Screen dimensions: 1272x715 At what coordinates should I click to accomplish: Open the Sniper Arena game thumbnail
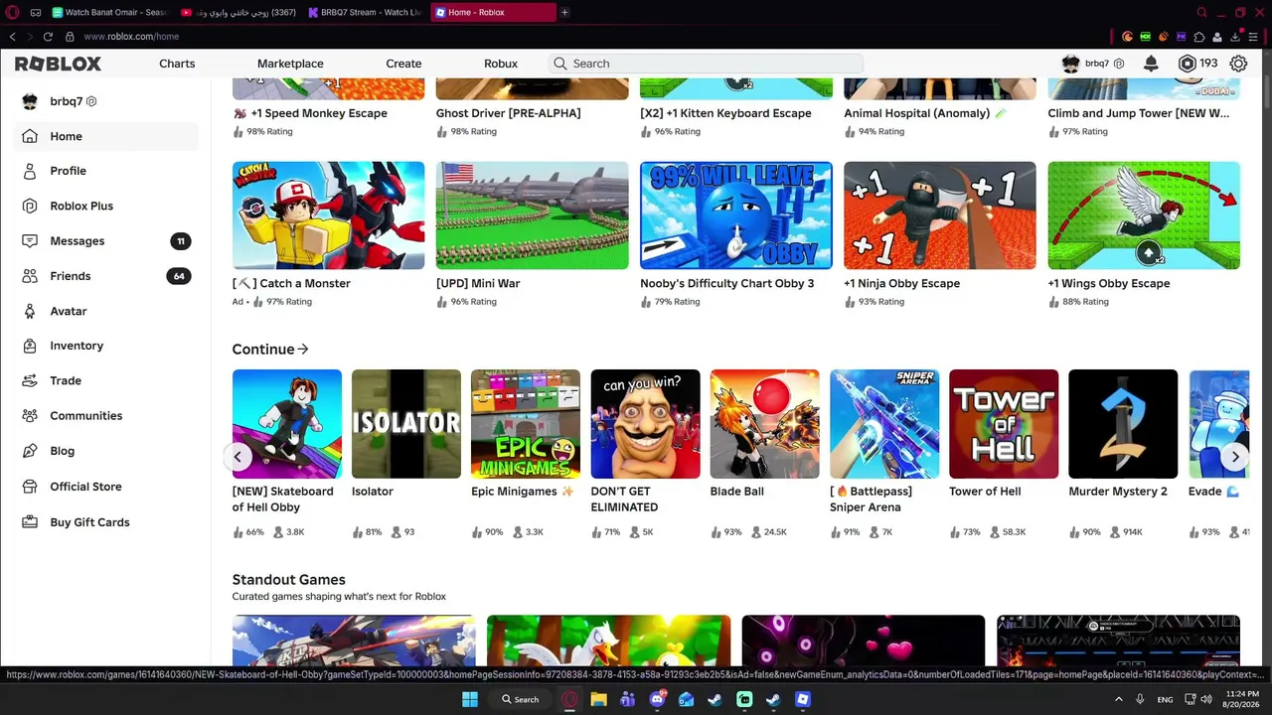pyautogui.click(x=884, y=424)
